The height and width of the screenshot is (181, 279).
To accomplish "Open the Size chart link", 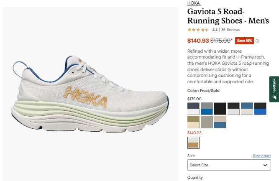I will [262, 156].
